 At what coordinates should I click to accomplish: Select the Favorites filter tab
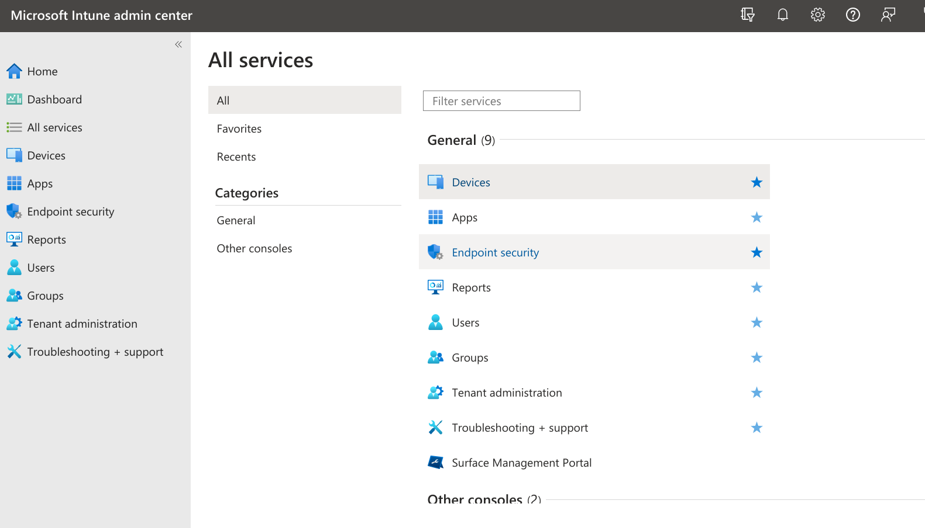click(x=305, y=128)
